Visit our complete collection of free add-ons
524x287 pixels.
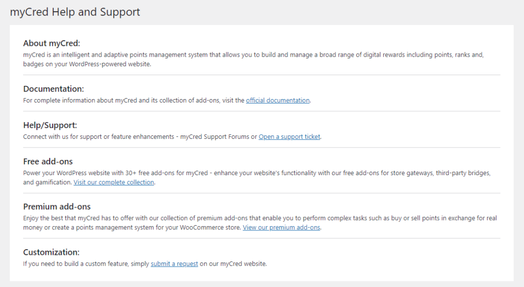pyautogui.click(x=114, y=182)
